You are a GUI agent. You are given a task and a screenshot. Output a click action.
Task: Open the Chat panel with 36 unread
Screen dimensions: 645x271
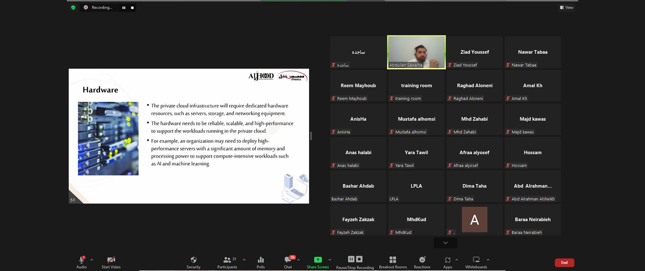pyautogui.click(x=288, y=262)
